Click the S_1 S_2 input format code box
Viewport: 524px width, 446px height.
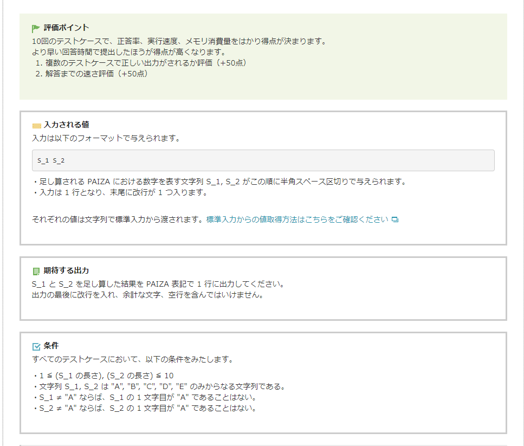click(x=263, y=160)
